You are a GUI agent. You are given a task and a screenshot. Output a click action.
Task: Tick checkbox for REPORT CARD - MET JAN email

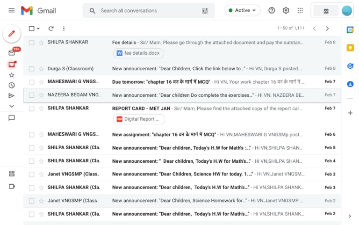[31, 109]
